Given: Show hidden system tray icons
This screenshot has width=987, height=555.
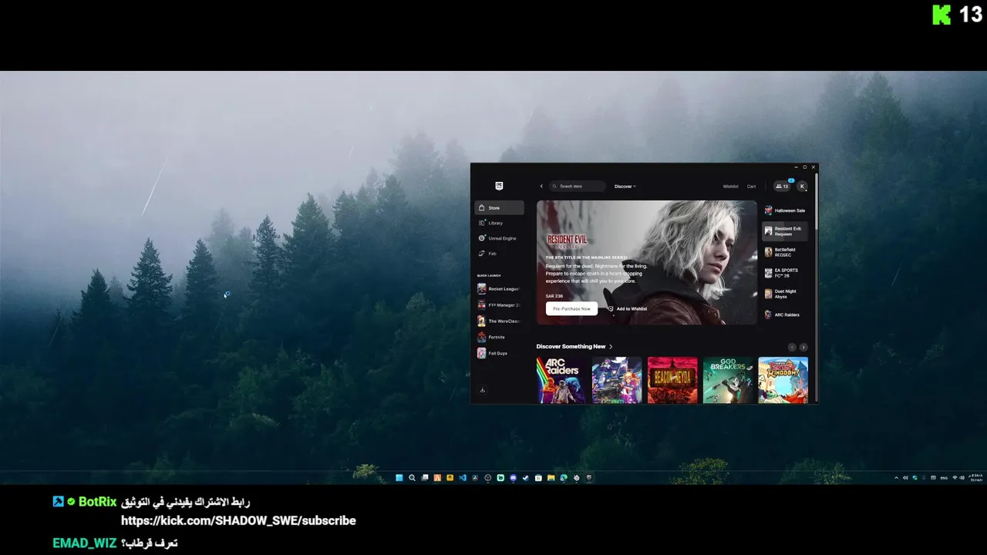Looking at the screenshot, I should coord(896,478).
